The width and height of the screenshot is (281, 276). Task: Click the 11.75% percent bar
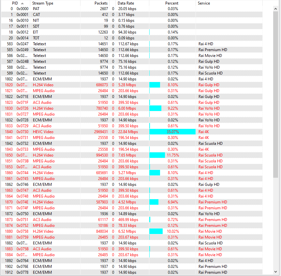157,155
